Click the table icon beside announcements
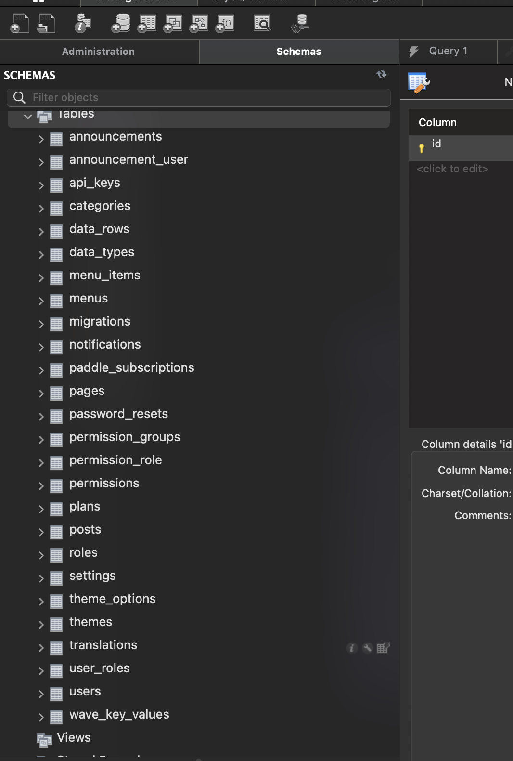 (56, 139)
